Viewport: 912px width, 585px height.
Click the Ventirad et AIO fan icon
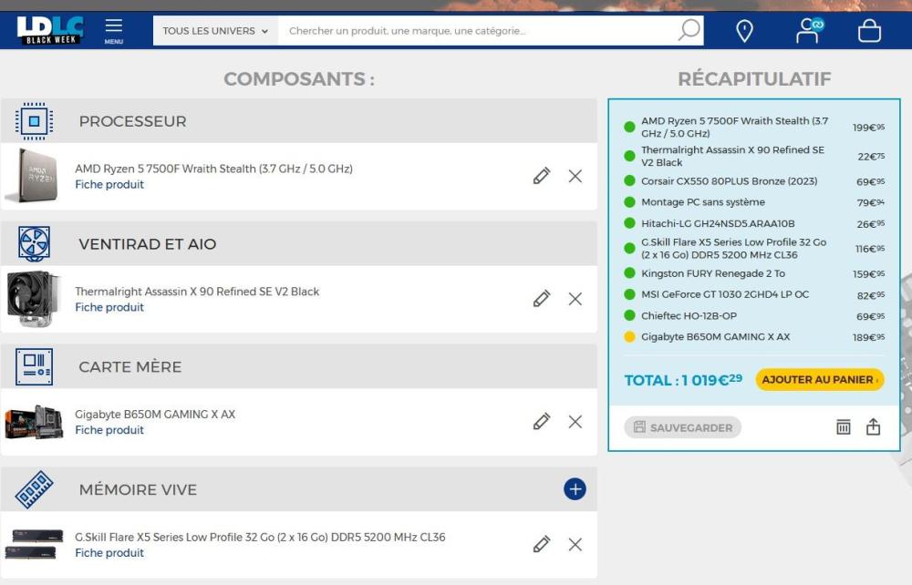(35, 243)
